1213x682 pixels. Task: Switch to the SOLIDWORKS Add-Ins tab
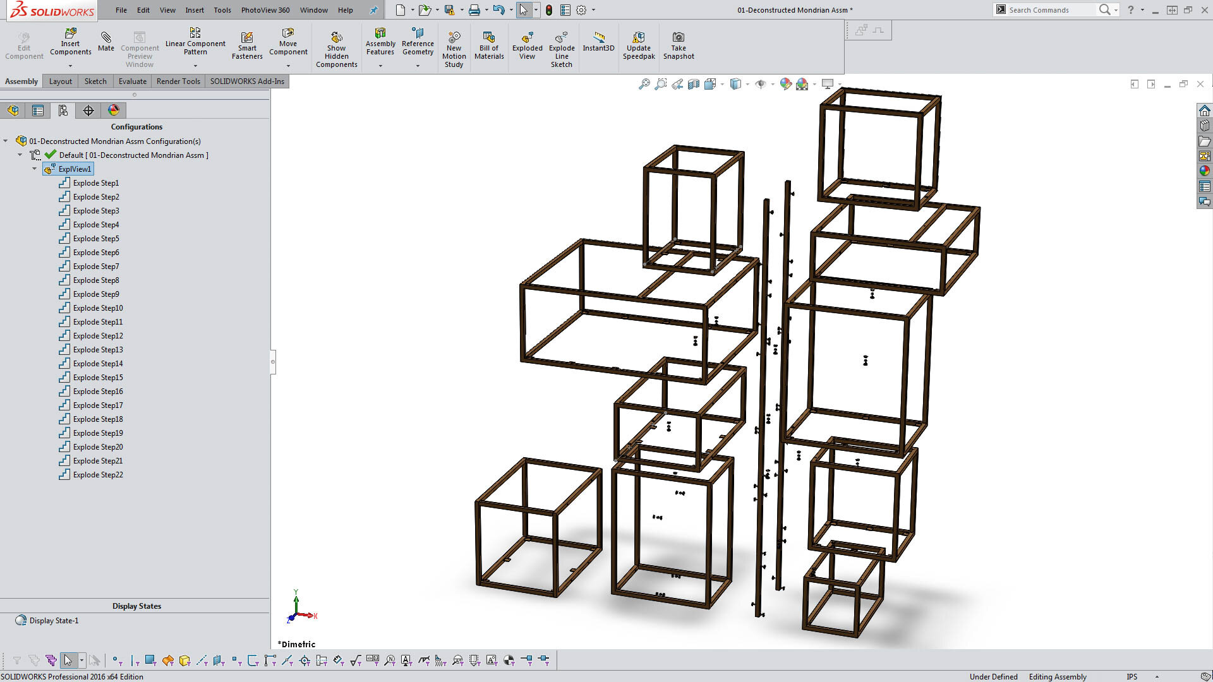247,81
